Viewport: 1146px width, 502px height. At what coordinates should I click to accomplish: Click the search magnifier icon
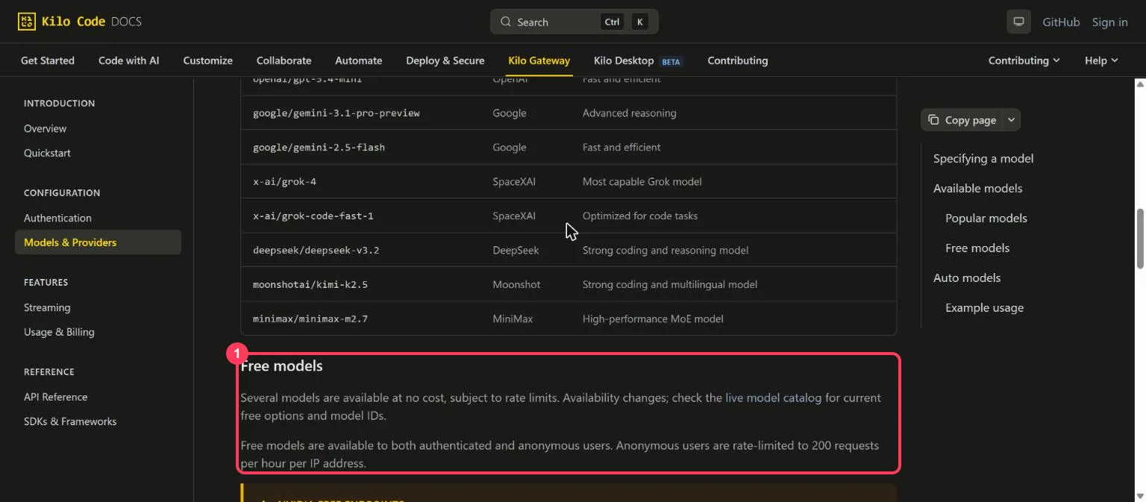[x=506, y=22]
